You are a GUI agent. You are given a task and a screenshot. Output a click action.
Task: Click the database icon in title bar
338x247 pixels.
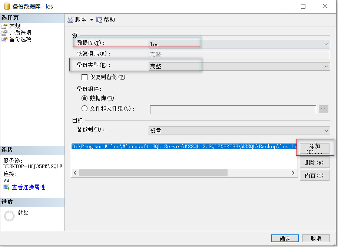pos(7,6)
